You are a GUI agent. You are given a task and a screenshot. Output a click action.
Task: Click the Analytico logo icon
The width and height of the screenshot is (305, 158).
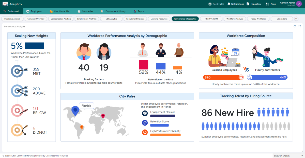5,4
